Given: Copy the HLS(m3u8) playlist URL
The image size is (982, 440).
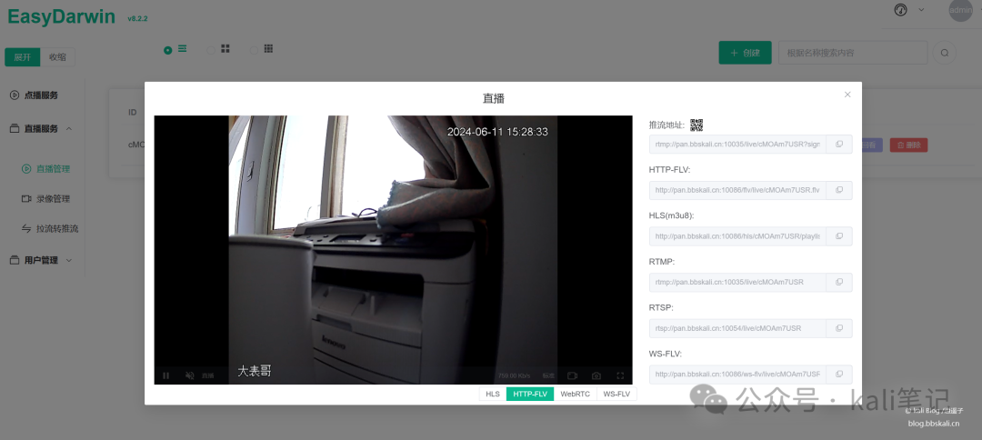Looking at the screenshot, I should (x=838, y=236).
